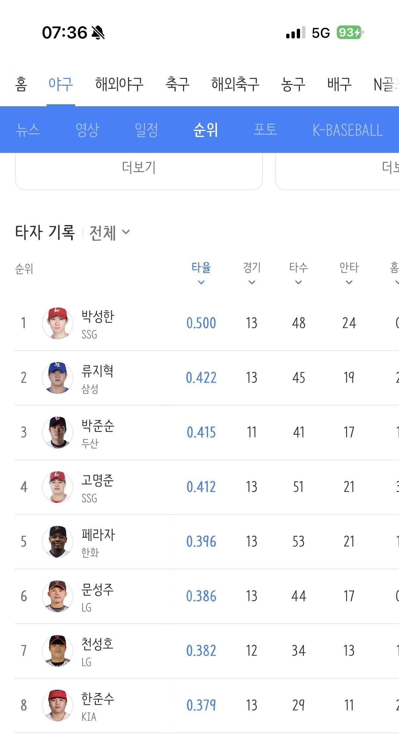
Task: Sort by 타수 column chevron
Action: pos(298,282)
